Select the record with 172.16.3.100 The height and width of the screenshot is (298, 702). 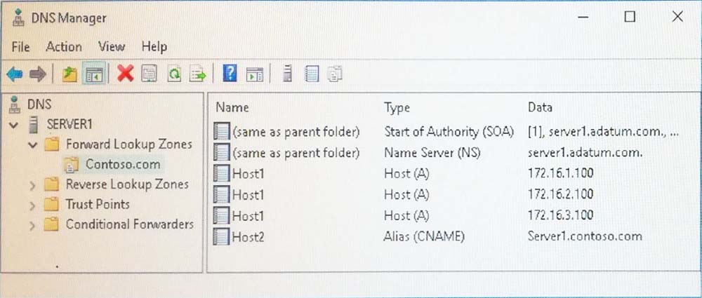[x=561, y=215]
